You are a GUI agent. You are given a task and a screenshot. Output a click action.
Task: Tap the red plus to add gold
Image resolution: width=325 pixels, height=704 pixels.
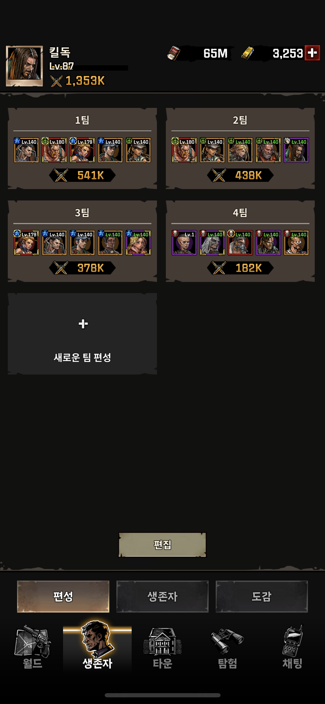(312, 53)
